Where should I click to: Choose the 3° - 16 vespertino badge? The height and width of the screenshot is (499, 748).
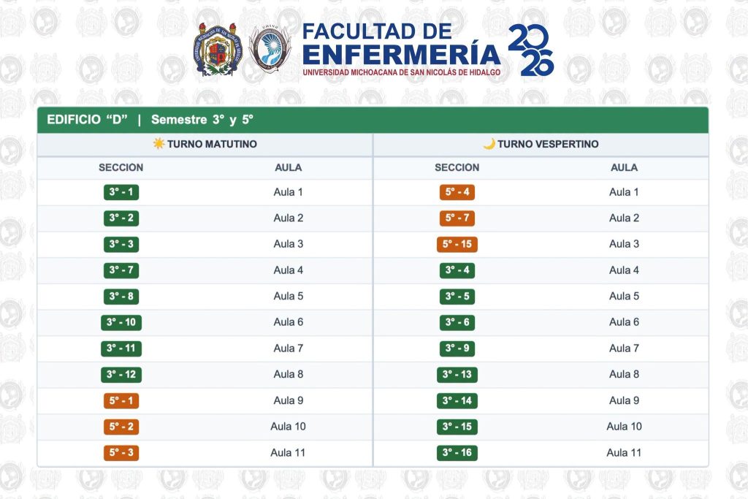pyautogui.click(x=457, y=453)
